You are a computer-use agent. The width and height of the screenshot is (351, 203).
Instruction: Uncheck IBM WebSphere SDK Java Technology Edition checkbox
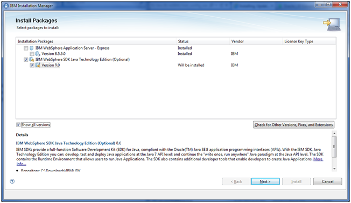[x=26, y=60]
